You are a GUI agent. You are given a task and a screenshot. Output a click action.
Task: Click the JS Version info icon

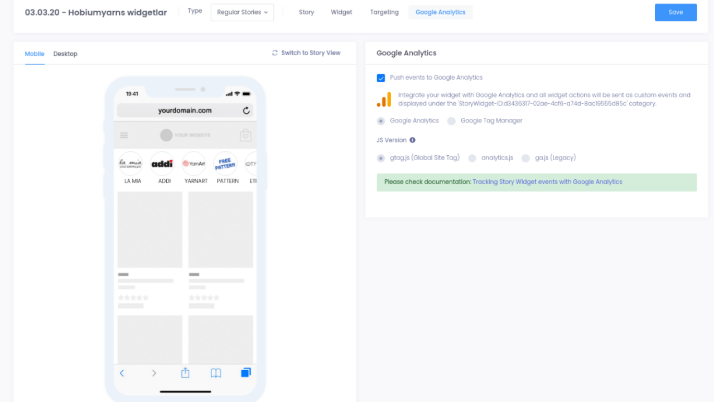(413, 140)
